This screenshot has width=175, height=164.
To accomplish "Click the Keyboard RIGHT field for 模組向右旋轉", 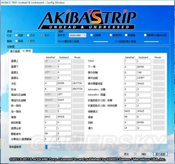I will click(64, 100).
